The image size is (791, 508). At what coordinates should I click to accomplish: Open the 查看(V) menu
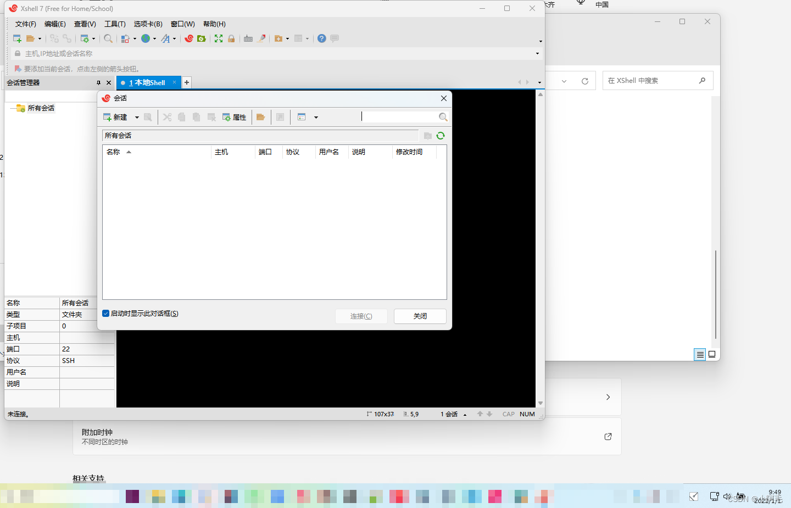[85, 24]
